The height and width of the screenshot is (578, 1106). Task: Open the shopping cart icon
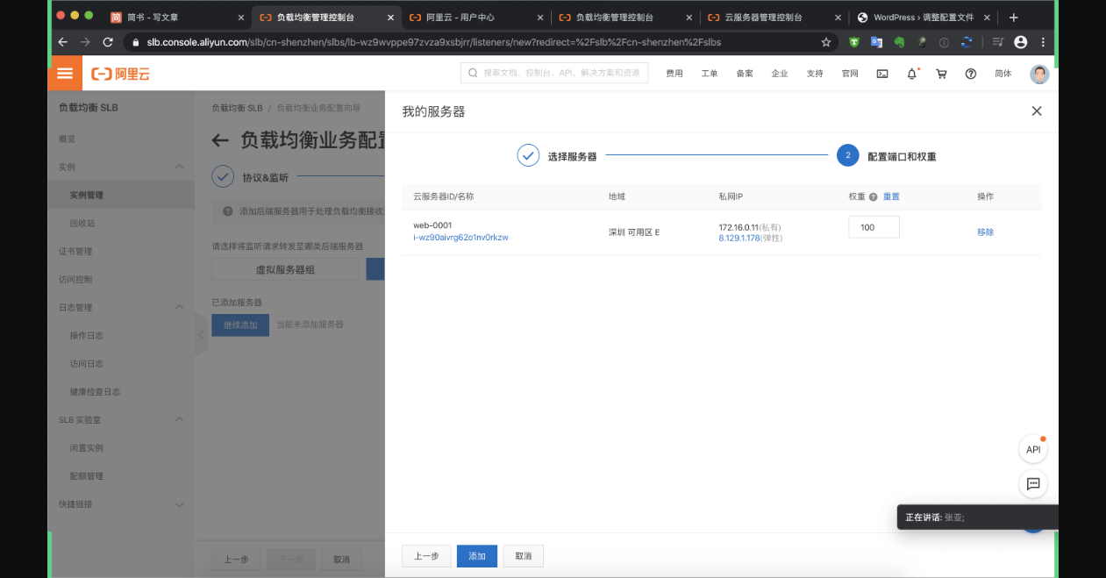tap(941, 74)
